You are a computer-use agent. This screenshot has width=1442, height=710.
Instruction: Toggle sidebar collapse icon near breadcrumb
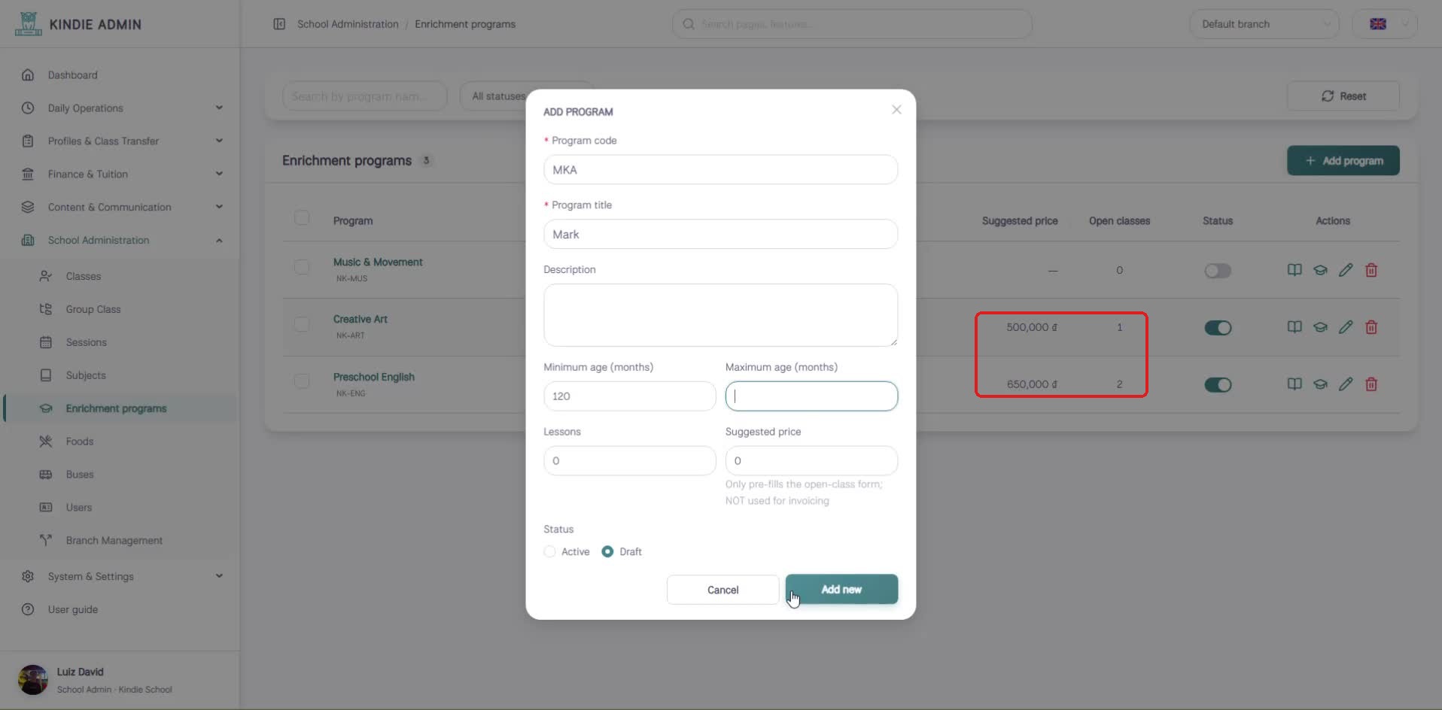pos(279,24)
